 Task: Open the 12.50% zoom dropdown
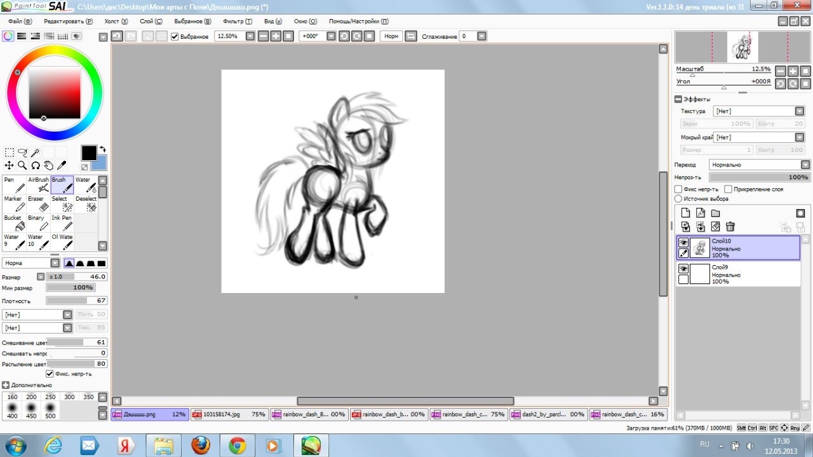coord(250,36)
